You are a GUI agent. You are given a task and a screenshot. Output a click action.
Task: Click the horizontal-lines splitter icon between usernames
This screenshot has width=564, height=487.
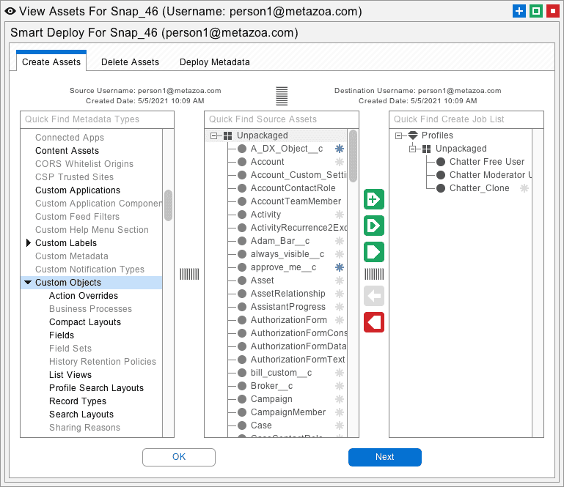click(282, 96)
